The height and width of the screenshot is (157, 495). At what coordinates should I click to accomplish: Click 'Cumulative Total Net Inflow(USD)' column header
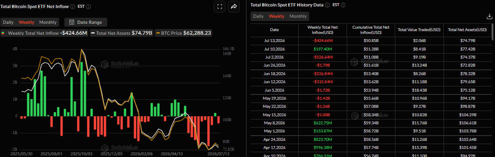(371, 29)
